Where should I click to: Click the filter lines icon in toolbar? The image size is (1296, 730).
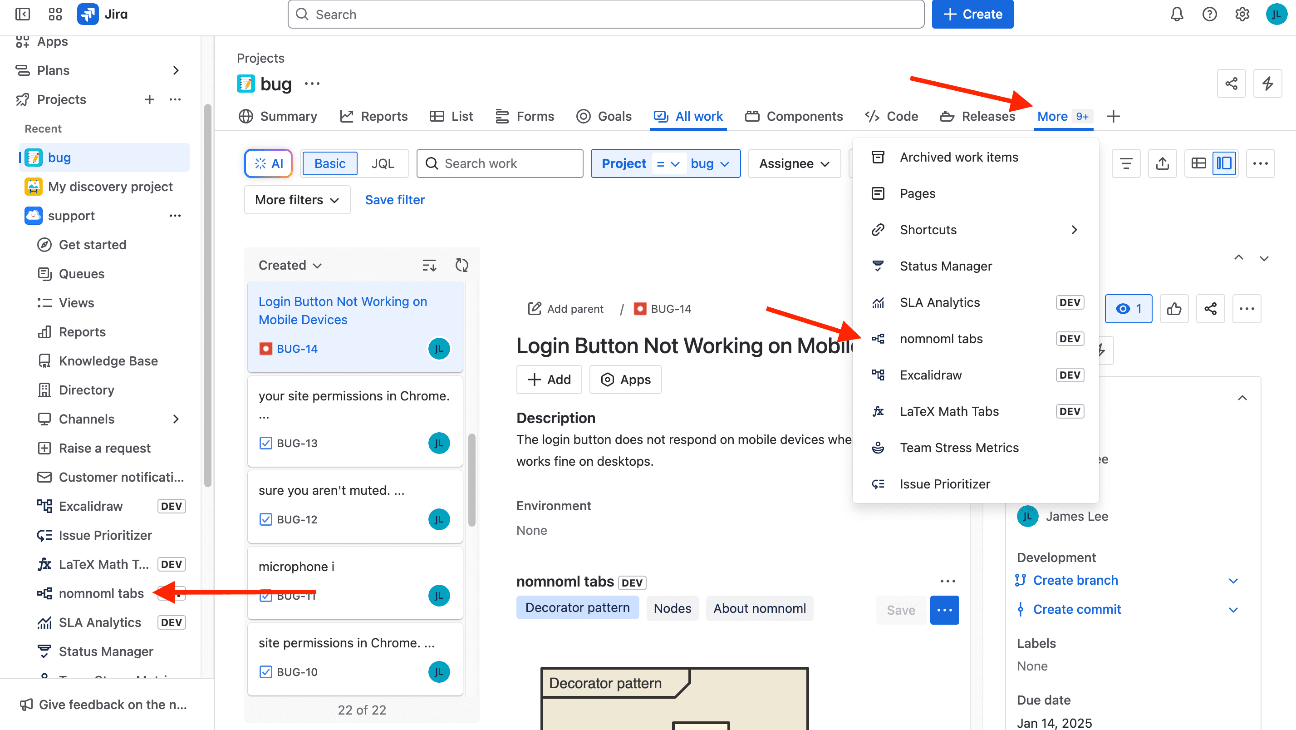[x=1126, y=163]
